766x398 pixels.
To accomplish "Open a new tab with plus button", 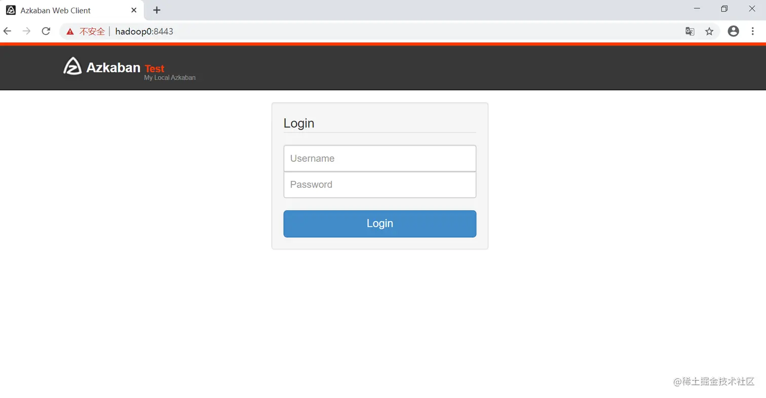I will (x=157, y=10).
